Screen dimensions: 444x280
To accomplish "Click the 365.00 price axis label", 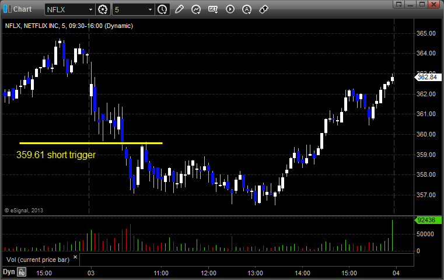I will point(426,33).
